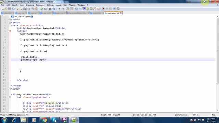Click the 'Ln : 16' status bar entry
Viewport: 219px width, 123px height.
[x=136, y=115]
